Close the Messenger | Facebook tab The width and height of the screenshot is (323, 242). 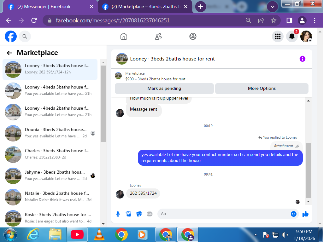pyautogui.click(x=91, y=7)
